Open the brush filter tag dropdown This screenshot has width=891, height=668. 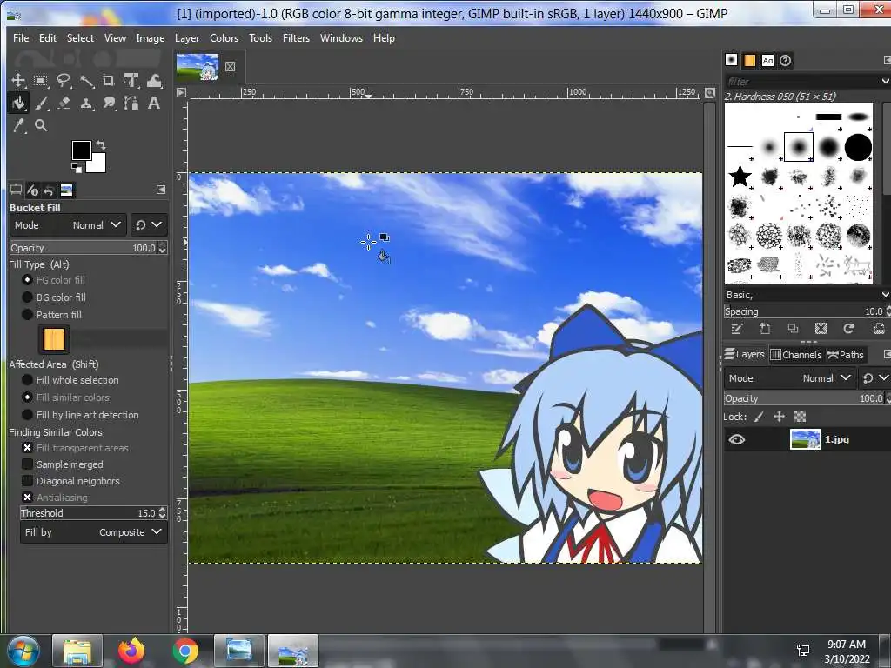tap(885, 81)
